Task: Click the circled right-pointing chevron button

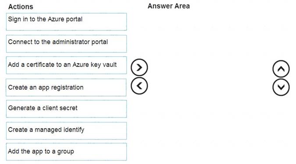Action: [x=139, y=67]
